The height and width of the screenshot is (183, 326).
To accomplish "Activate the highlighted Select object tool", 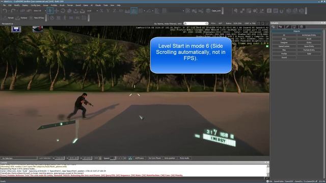I will point(50,11).
